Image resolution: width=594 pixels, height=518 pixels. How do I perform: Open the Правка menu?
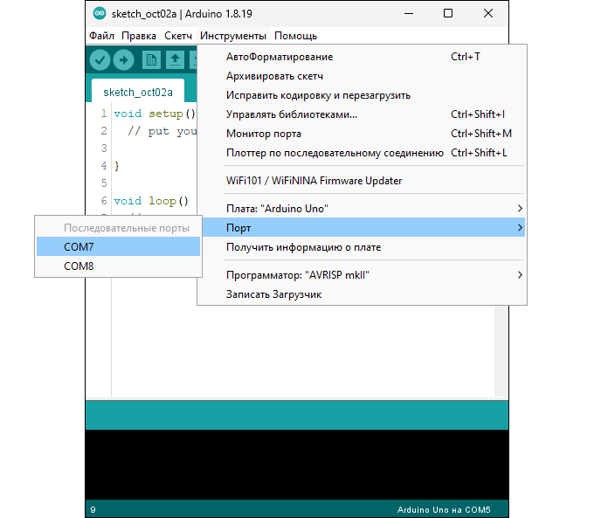coord(139,36)
